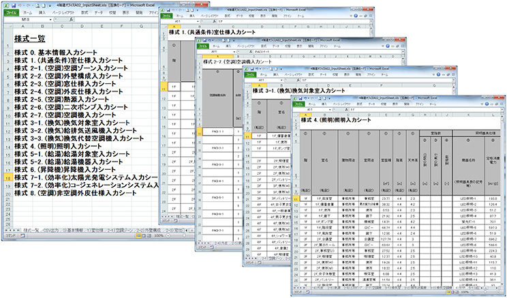Viewport: 507px width, 298px height.
Task: Open ファイル tab in 照明入力シート window
Action: point(298,104)
